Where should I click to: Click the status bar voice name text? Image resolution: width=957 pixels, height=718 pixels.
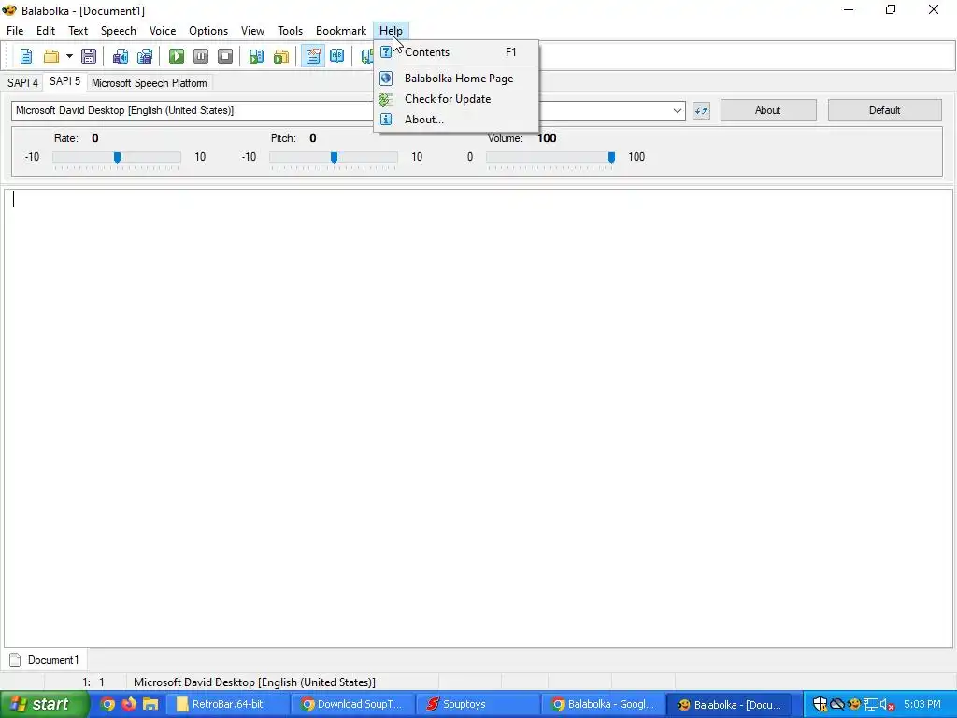(254, 682)
